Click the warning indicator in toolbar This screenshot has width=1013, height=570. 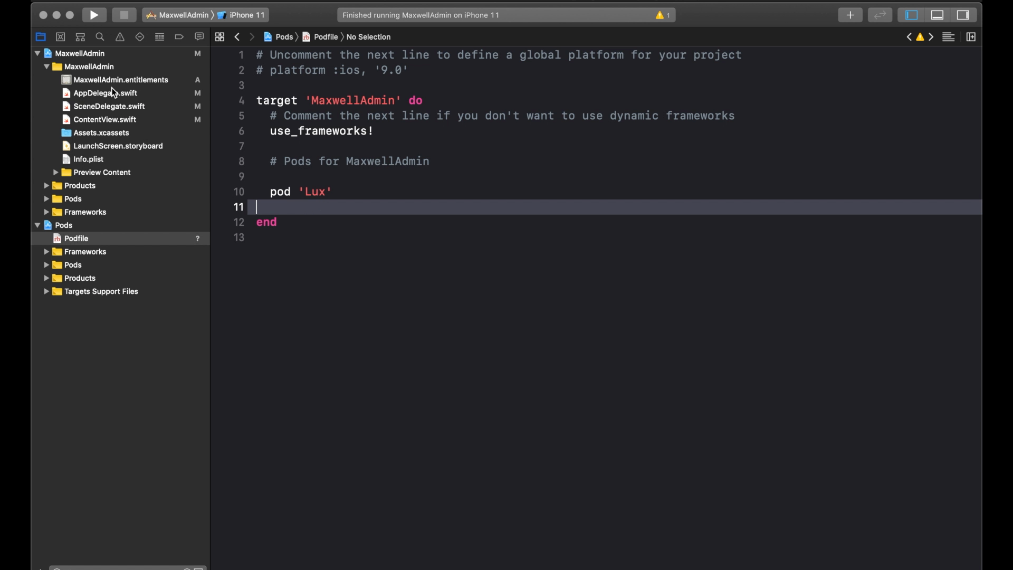click(x=660, y=15)
